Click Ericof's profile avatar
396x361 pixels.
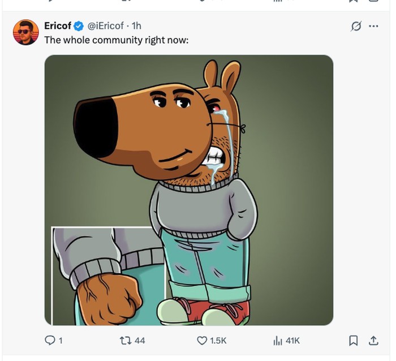[26, 32]
